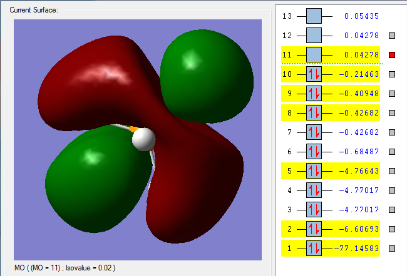Click the white atom in the surface view
Image resolution: width=407 pixels, height=276 pixels.
[x=143, y=139]
